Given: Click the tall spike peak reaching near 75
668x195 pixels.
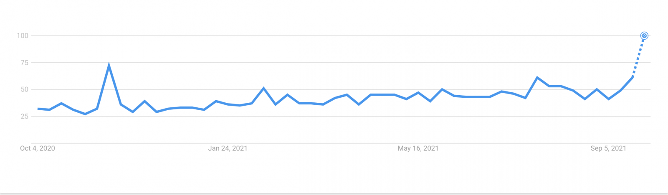Looking at the screenshot, I should [109, 66].
